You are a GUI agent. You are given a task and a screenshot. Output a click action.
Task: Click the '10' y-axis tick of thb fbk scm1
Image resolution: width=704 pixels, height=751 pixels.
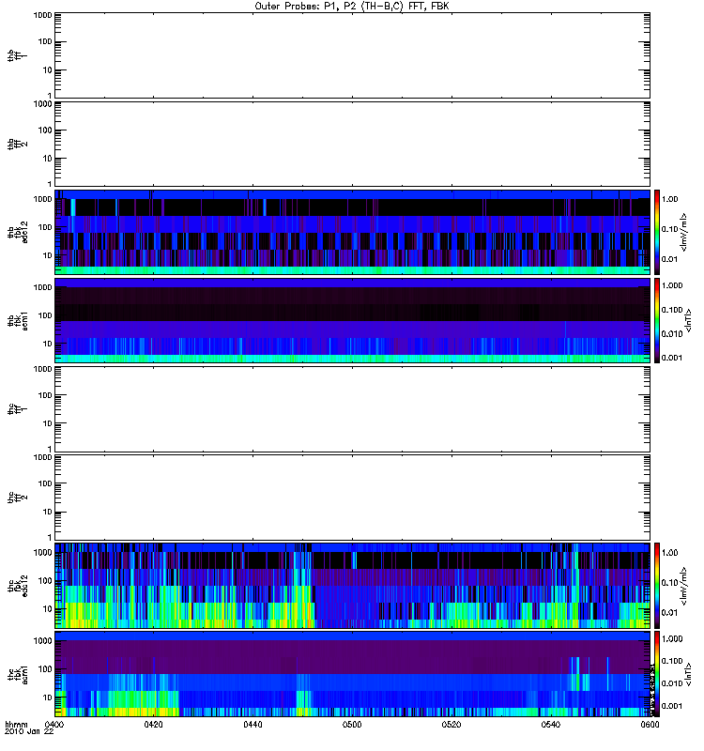click(x=48, y=344)
